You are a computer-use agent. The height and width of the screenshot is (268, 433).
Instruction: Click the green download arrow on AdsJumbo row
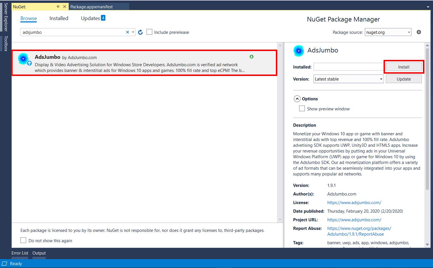[x=251, y=57]
